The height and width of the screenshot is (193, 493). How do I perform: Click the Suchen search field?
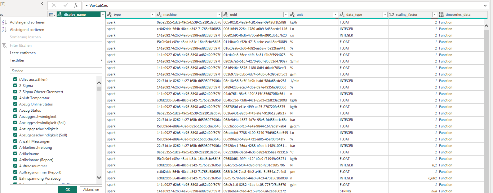point(56,71)
